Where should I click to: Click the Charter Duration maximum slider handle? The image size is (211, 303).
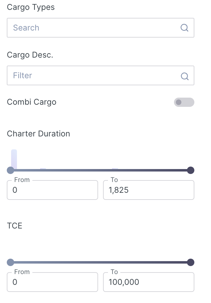(191, 170)
